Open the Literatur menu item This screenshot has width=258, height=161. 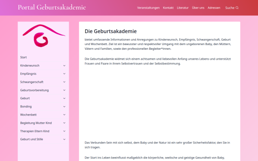tap(183, 8)
